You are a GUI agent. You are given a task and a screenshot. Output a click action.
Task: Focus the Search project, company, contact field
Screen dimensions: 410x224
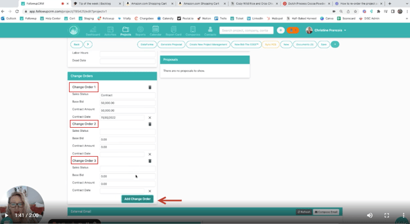tap(246, 30)
